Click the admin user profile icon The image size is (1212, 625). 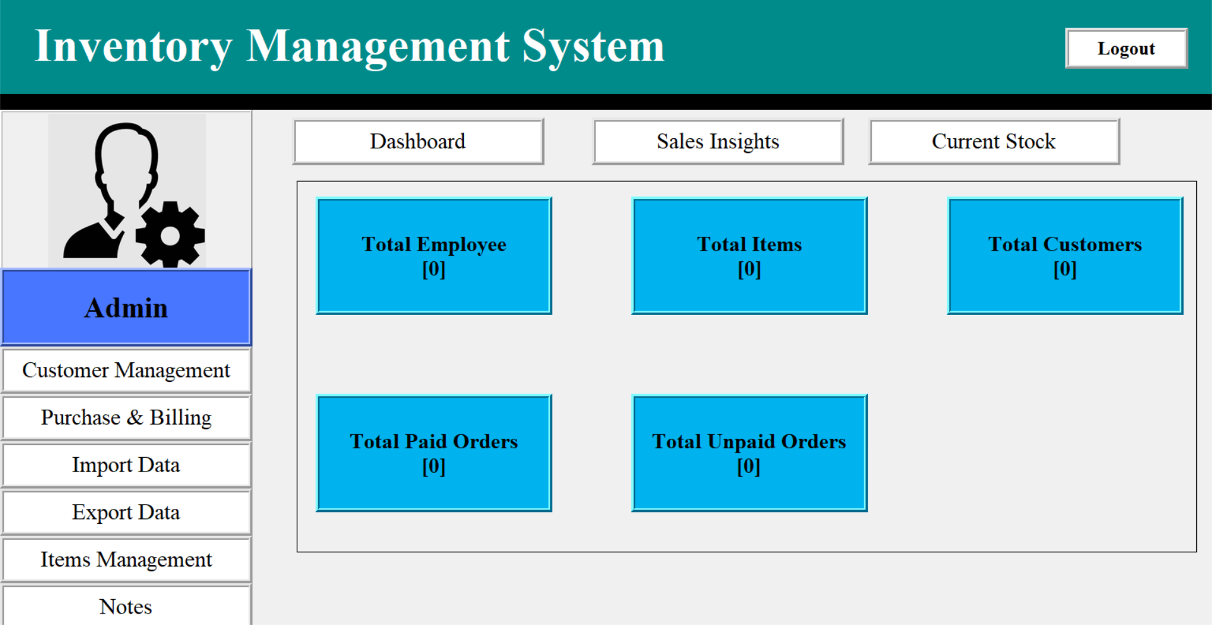point(127,190)
